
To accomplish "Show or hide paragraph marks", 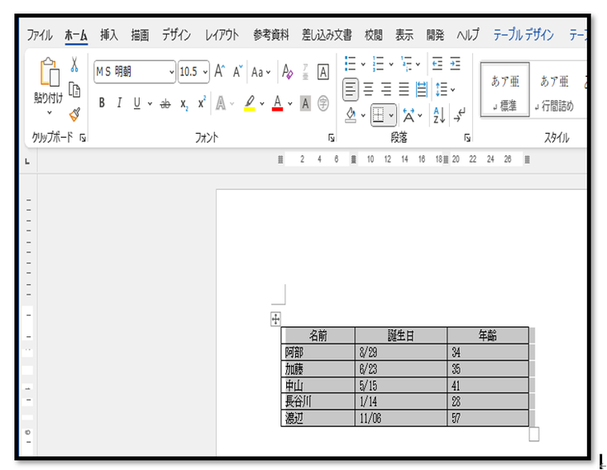I will pos(460,115).
